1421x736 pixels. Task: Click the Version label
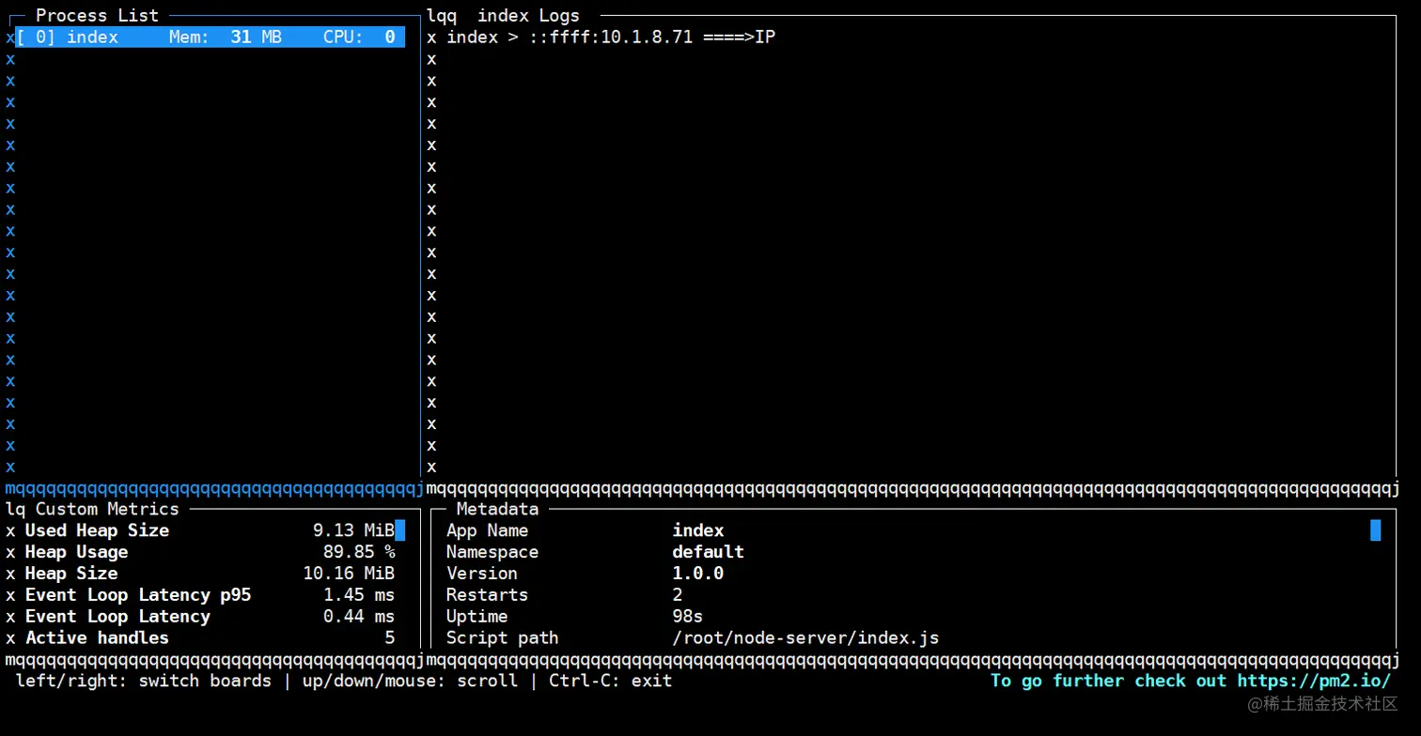(482, 574)
